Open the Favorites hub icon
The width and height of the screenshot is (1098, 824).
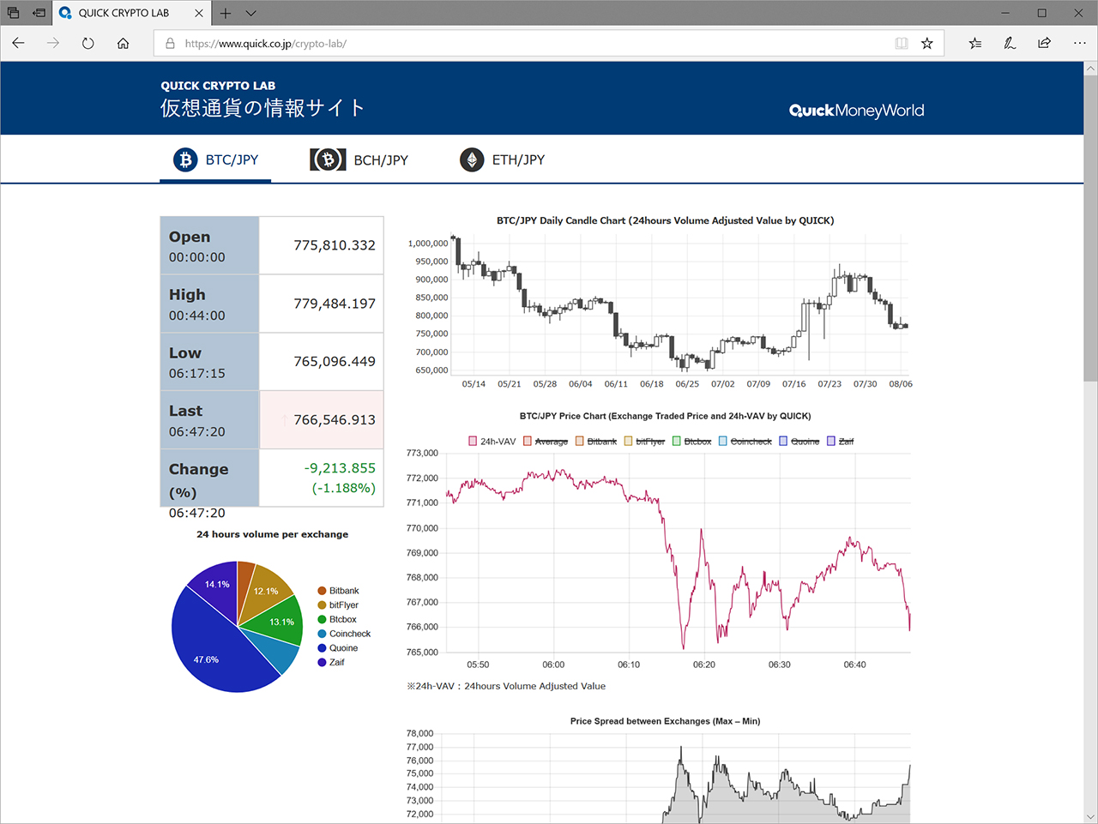974,43
